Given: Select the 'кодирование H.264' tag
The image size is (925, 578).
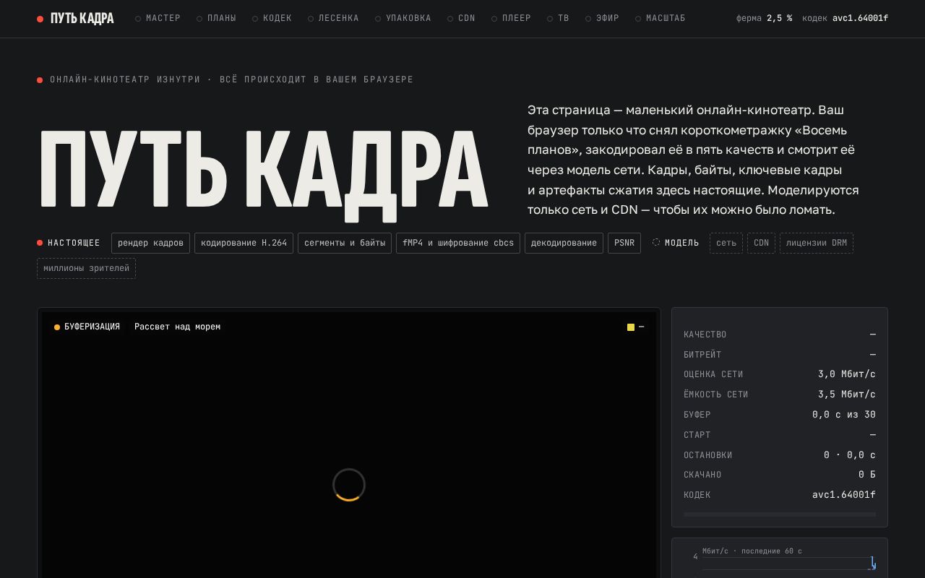Looking at the screenshot, I should click(244, 243).
